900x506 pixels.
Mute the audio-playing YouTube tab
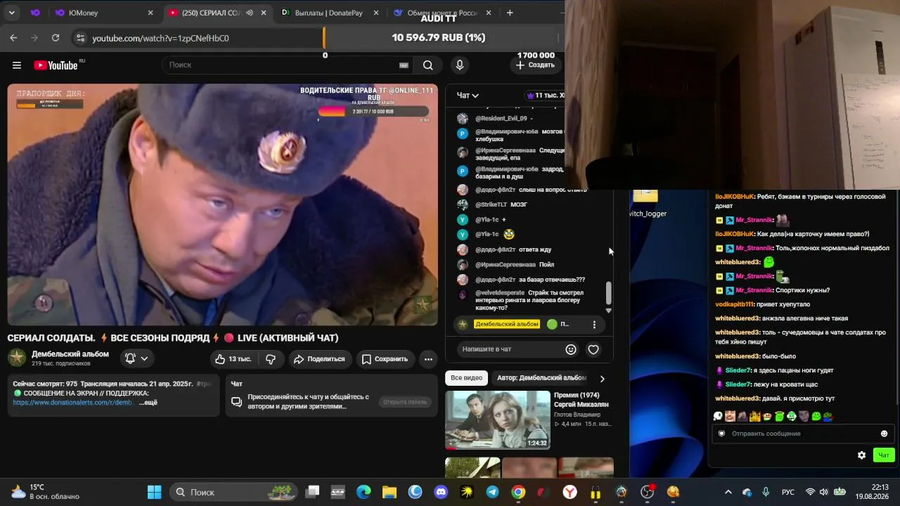click(250, 13)
